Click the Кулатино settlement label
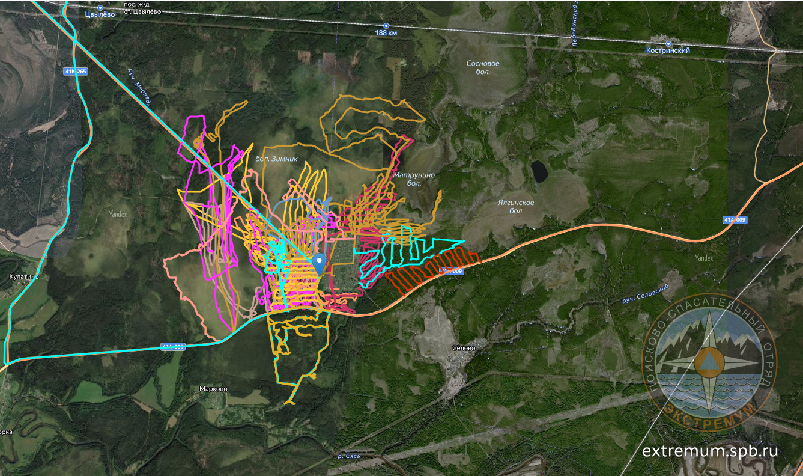This screenshot has width=803, height=476. point(23,276)
